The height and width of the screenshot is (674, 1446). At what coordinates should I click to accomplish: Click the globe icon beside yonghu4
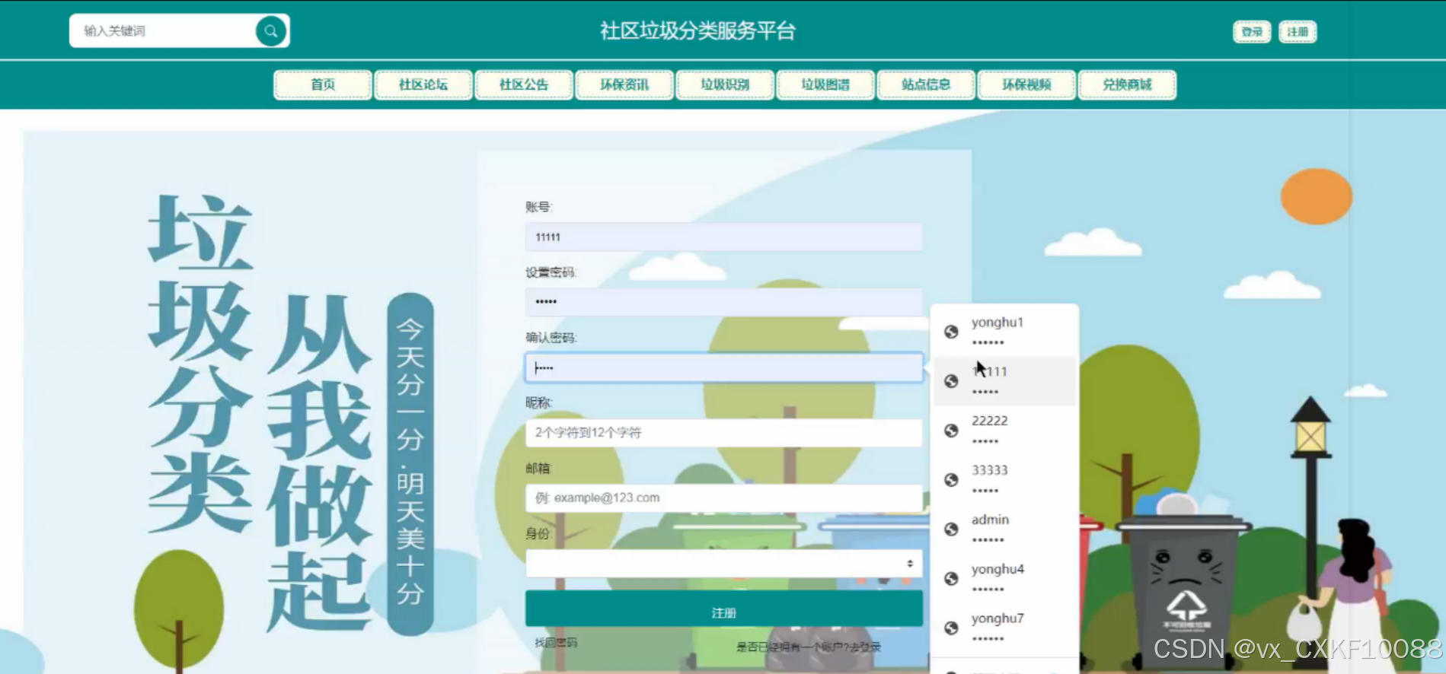click(x=951, y=579)
